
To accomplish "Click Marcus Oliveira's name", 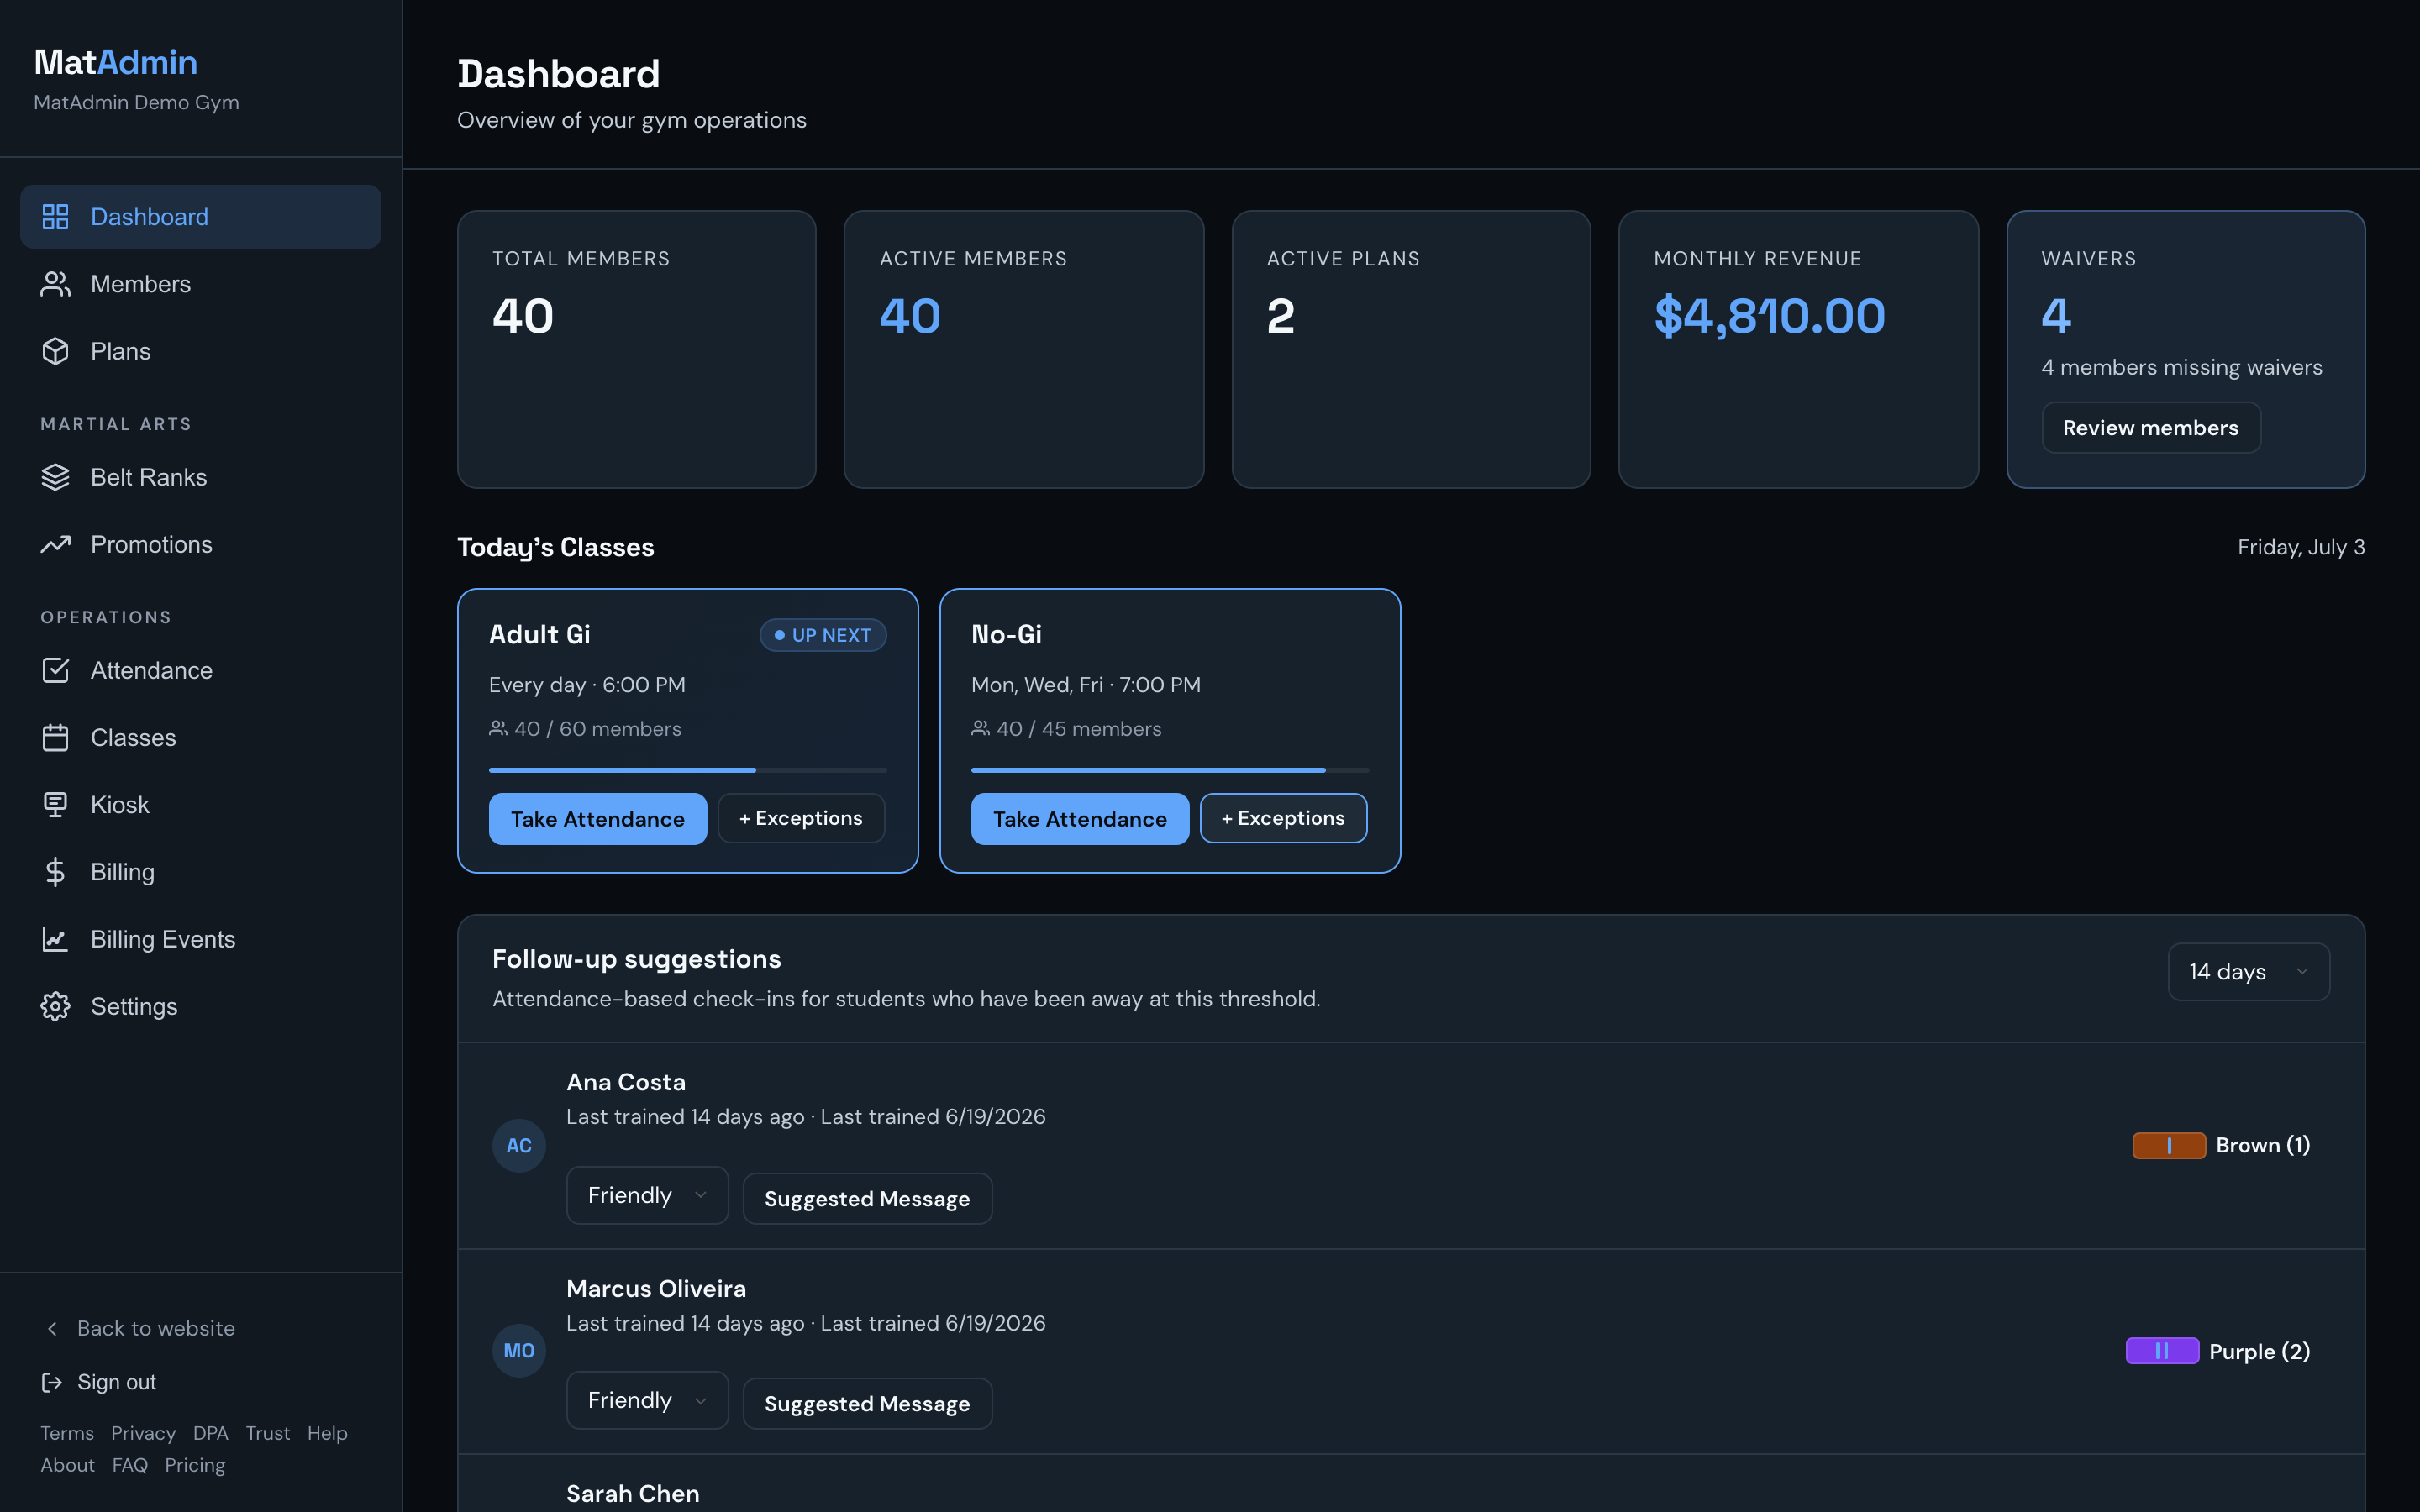I will coord(656,1288).
